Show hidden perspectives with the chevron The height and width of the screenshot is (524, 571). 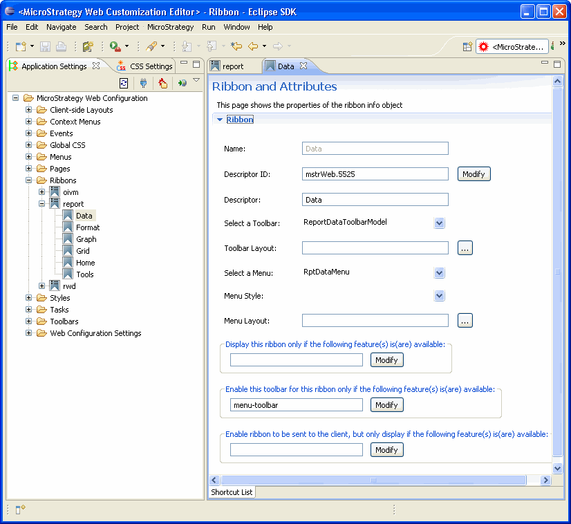click(x=563, y=44)
